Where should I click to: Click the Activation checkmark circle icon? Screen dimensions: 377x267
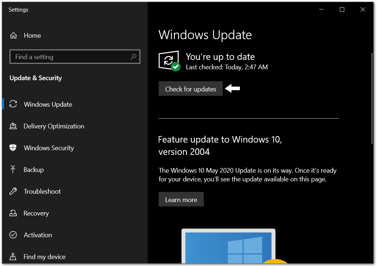click(x=13, y=235)
